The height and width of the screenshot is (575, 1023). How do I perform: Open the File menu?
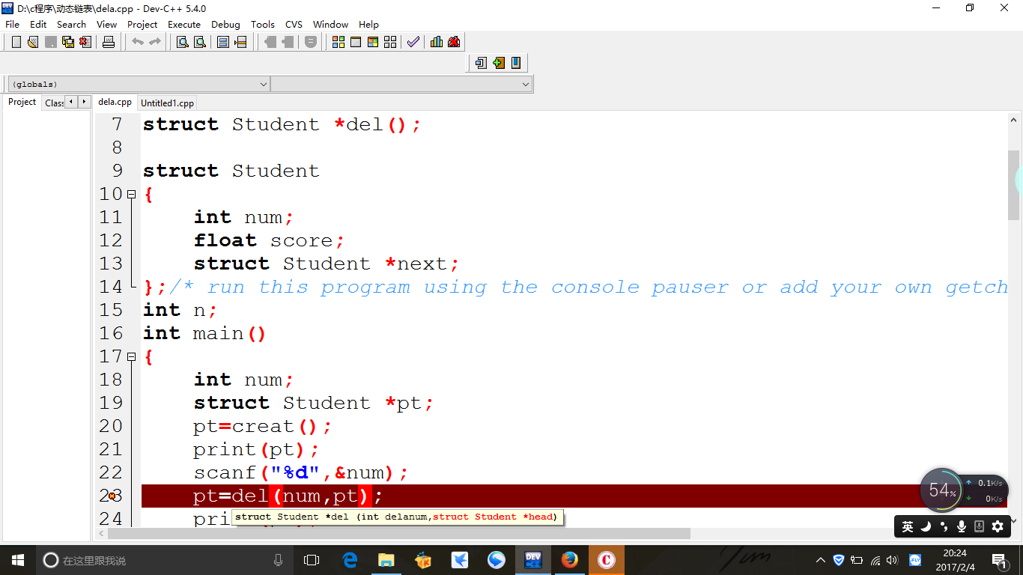pyautogui.click(x=12, y=24)
